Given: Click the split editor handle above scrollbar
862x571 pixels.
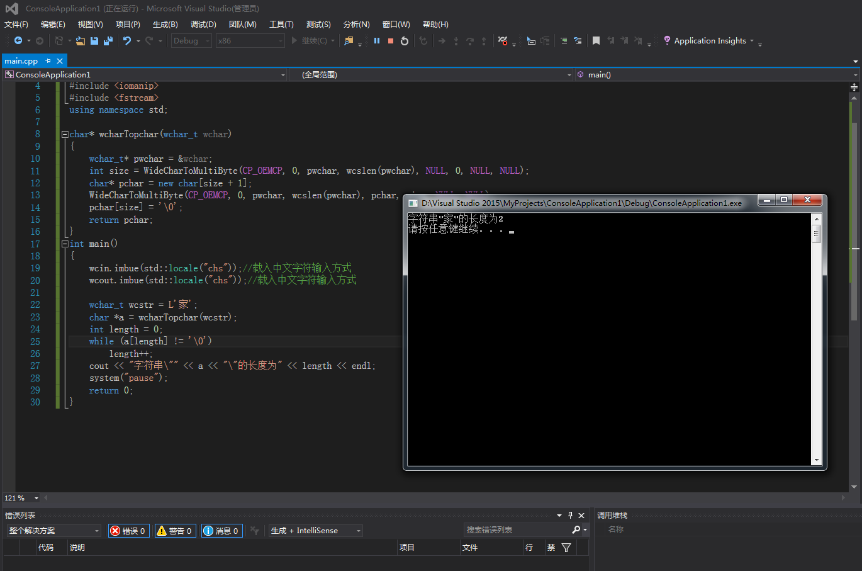Looking at the screenshot, I should [x=854, y=87].
